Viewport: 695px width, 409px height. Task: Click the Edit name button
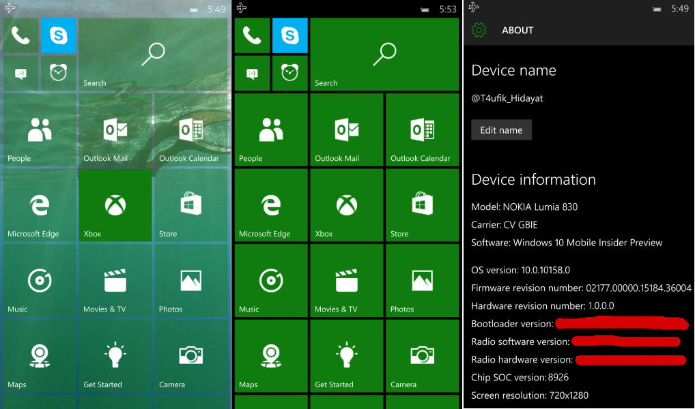pos(501,130)
